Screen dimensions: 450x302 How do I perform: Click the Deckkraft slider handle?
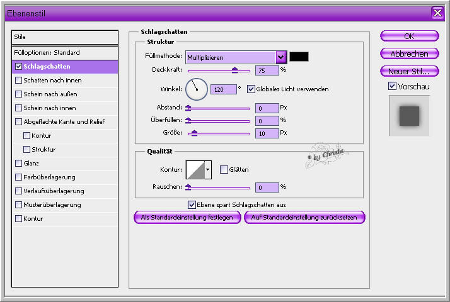(x=234, y=70)
